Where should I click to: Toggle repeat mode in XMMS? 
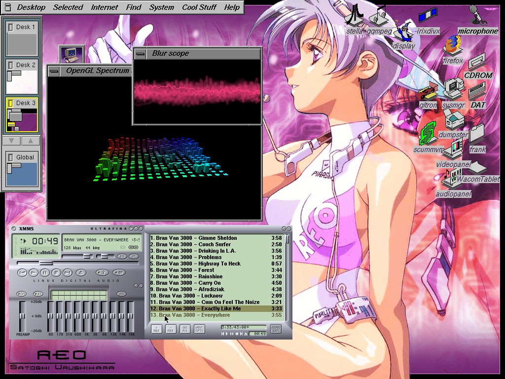(x=119, y=272)
